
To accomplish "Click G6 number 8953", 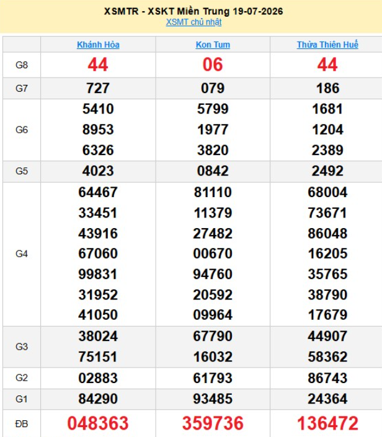I will click(x=98, y=130).
